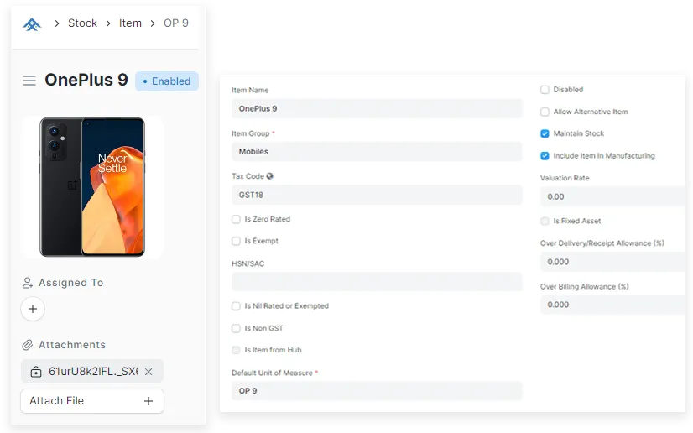
Task: Toggle Include Item In Manufacturing checkbox
Action: point(545,155)
